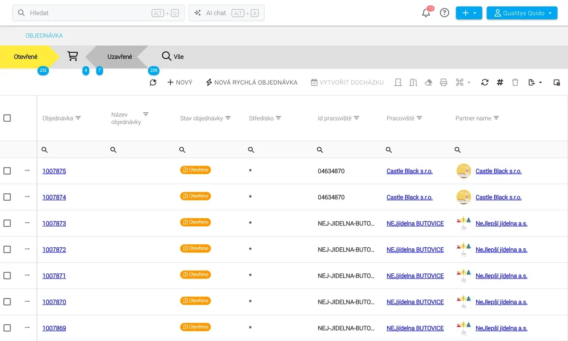Screen dimensions: 568x341
Task: Open the row menu for order 1007875
Action: (x=27, y=170)
